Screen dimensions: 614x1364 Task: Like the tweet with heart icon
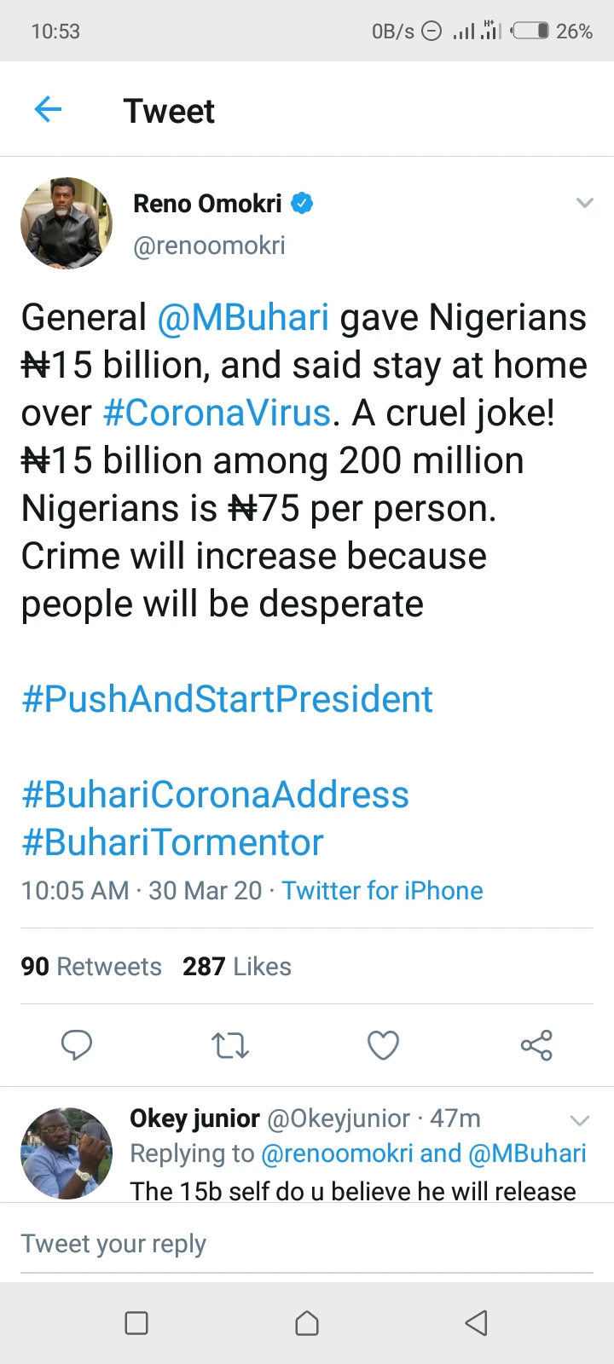pos(383,1045)
